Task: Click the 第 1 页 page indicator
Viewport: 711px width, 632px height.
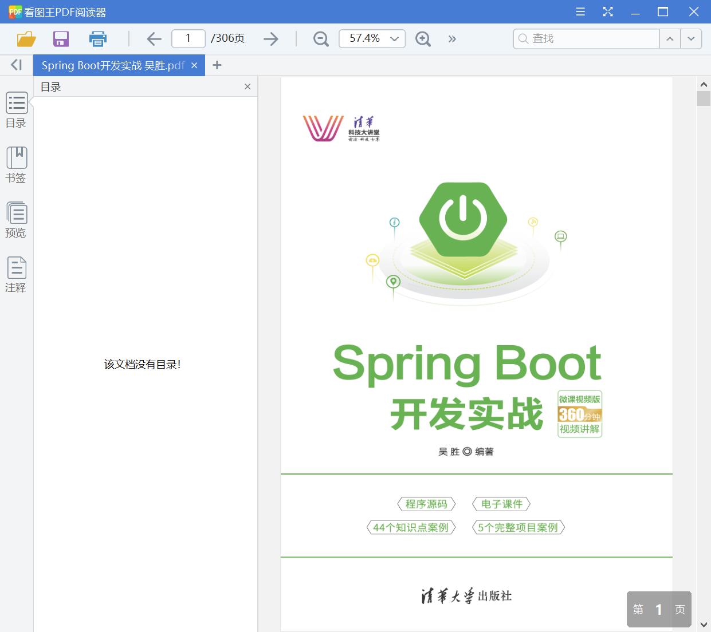Action: (x=659, y=609)
